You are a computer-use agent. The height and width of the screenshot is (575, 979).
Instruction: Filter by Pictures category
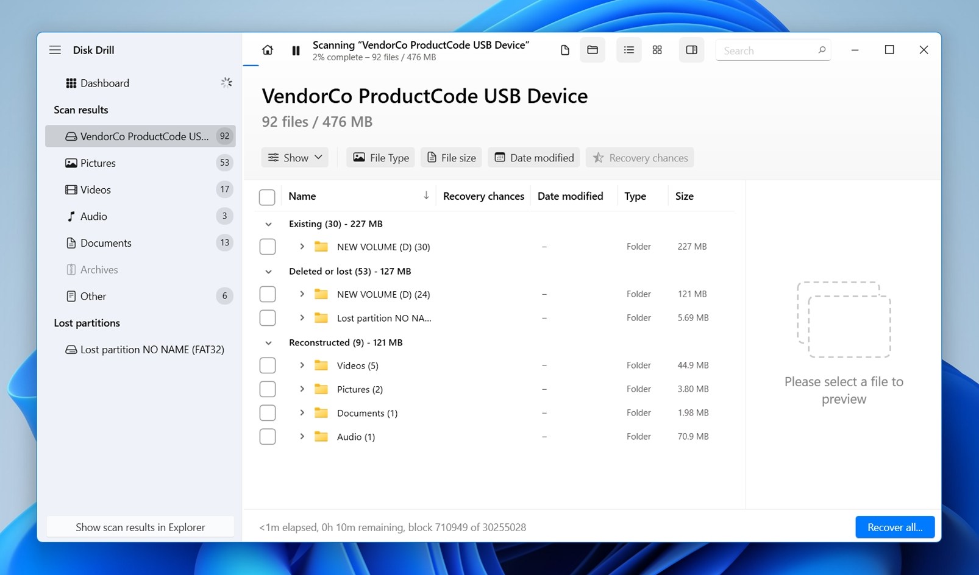coord(140,163)
